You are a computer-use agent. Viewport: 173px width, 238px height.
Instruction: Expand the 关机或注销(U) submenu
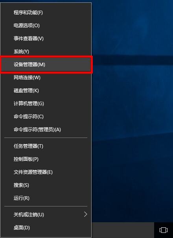point(46,215)
